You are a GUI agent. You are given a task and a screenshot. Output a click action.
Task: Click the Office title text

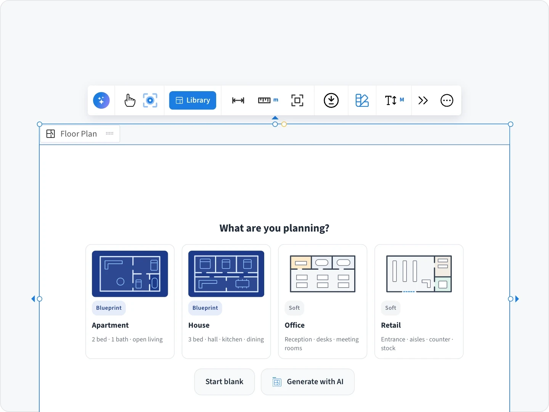point(295,325)
